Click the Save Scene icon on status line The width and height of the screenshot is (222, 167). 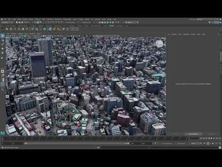(x=22, y=22)
